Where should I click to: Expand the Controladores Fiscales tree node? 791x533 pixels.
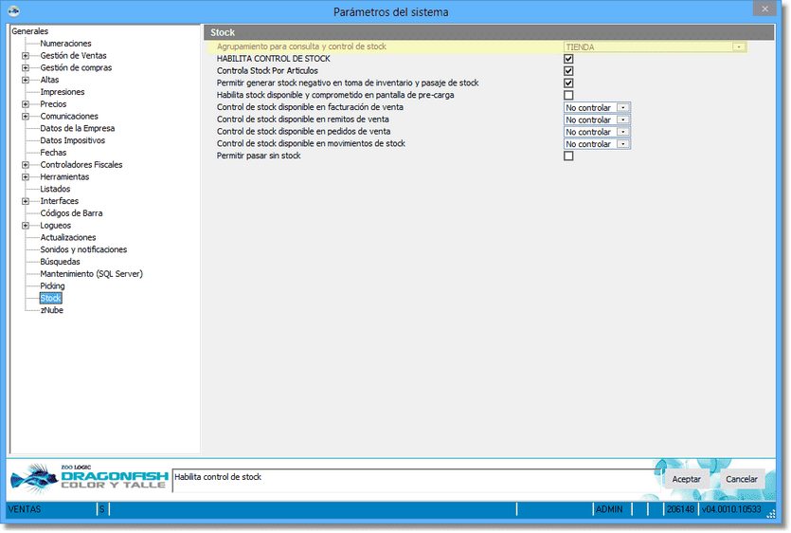(x=26, y=165)
